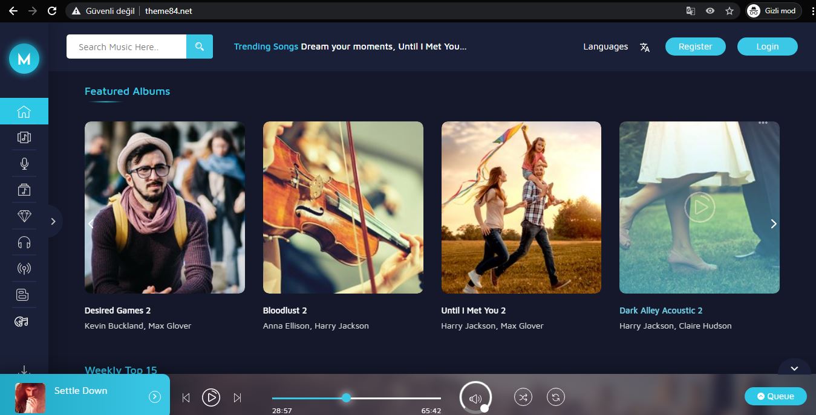Focus the Search Music Here field
The height and width of the screenshot is (415, 816).
coord(126,47)
